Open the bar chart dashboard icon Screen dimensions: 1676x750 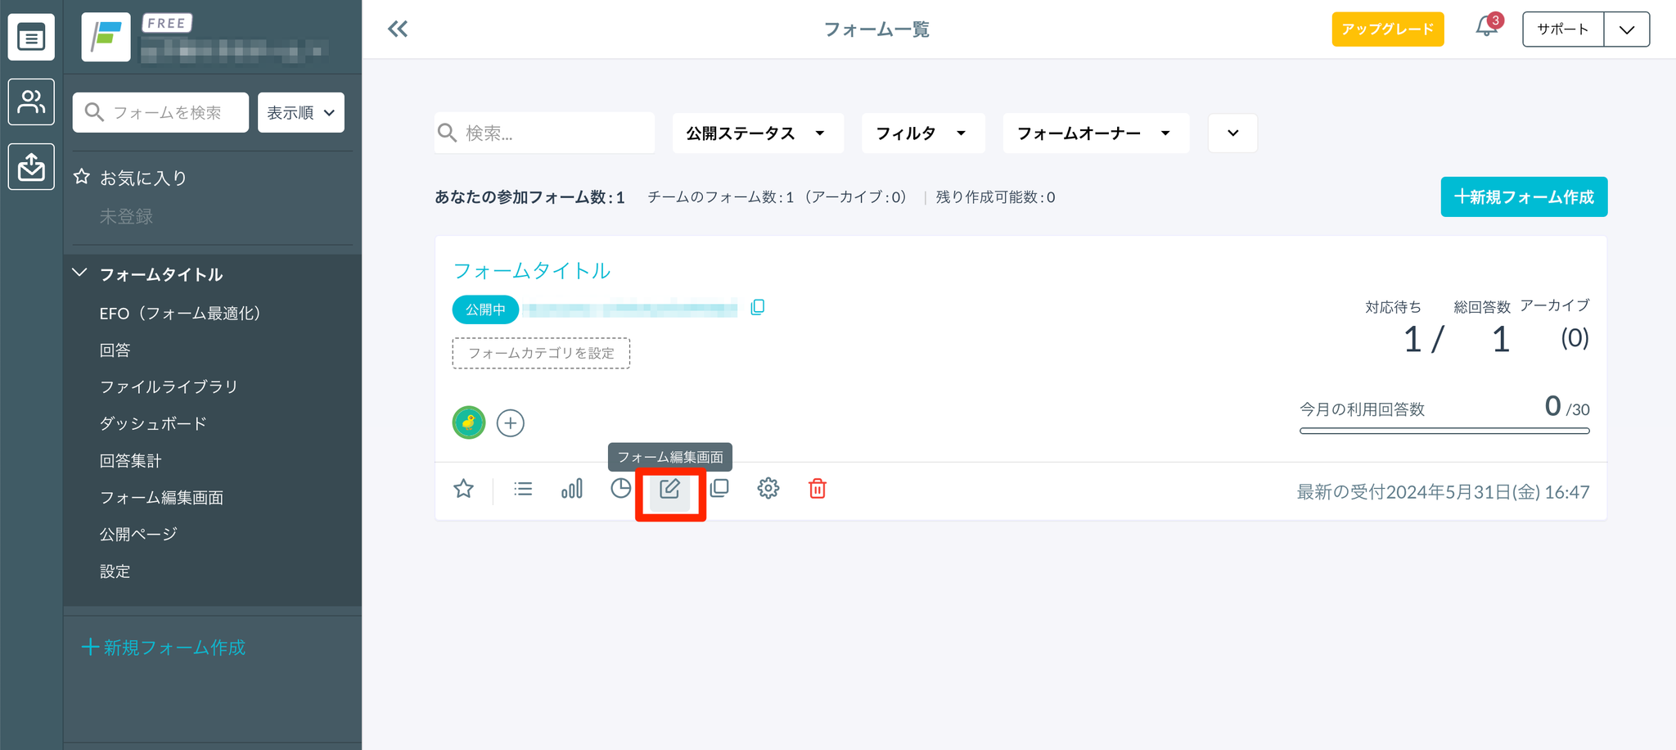coord(572,489)
